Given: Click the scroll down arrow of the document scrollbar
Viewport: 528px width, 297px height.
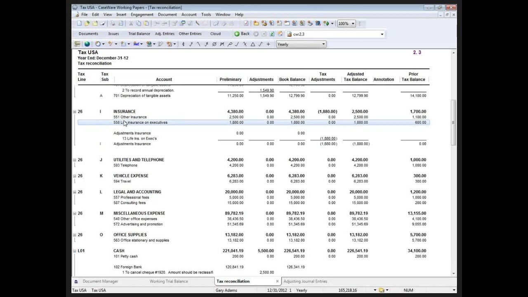Looking at the screenshot, I should [453, 273].
